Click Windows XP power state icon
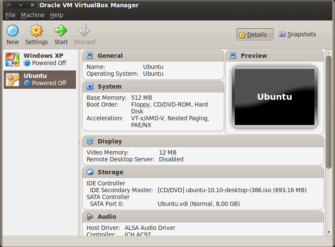Viewport: 335px width, 247px height. point(27,63)
